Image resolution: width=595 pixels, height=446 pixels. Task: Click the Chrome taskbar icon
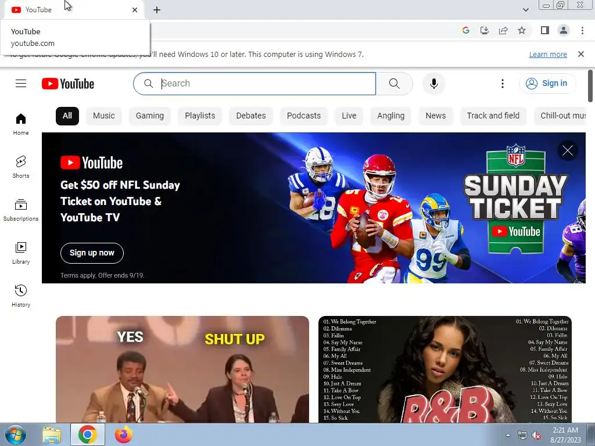point(88,434)
